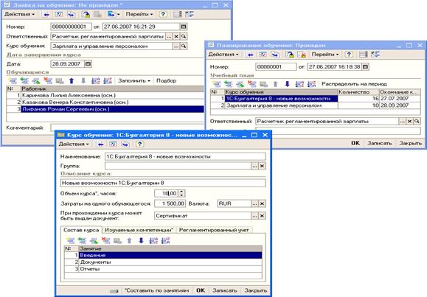Open calendar for Планирование document date

pyautogui.click(x=366, y=66)
